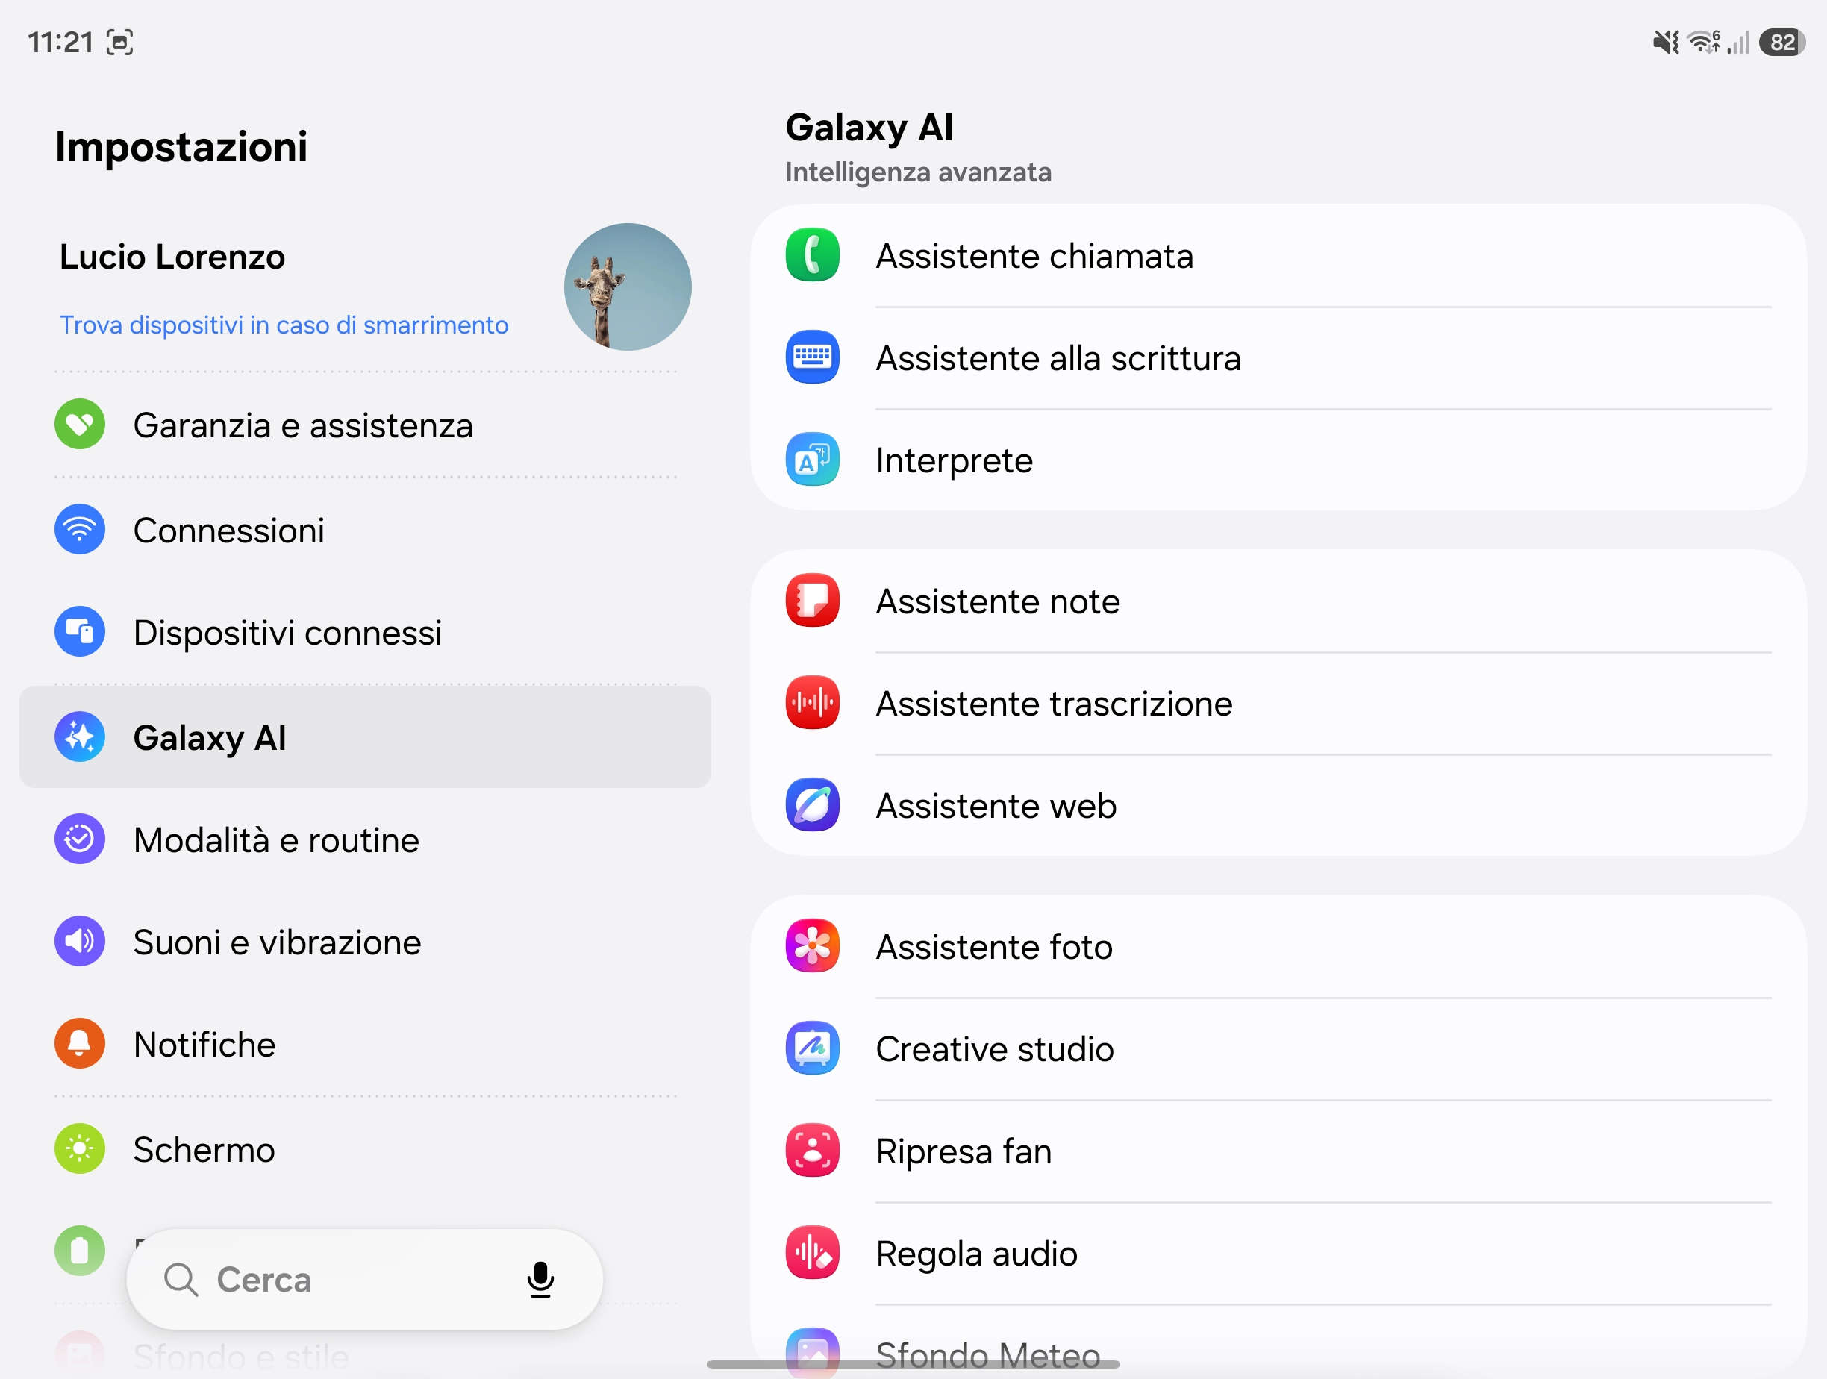Screen dimensions: 1827x1379
Task: Click the Cerca search field
Action: pos(364,1279)
